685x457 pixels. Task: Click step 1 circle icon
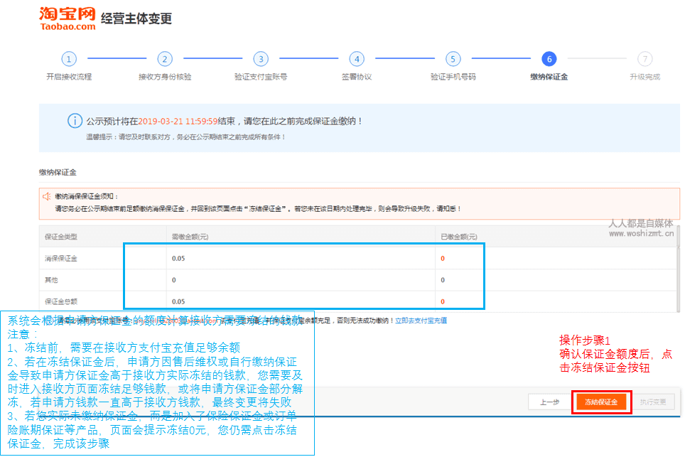click(68, 59)
